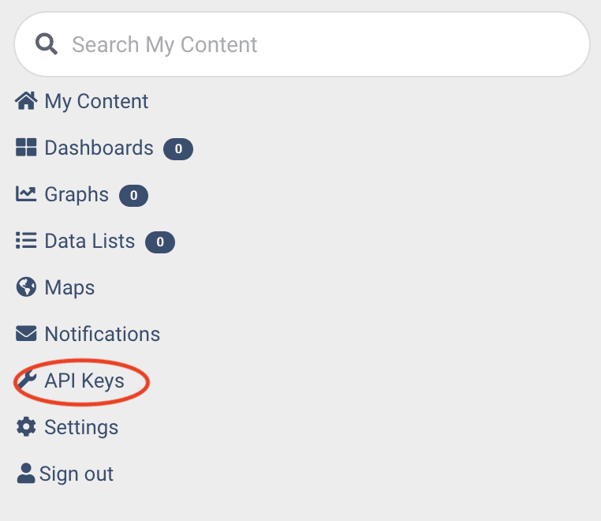Open the API Keys page
The width and height of the screenshot is (601, 521).
pos(84,381)
